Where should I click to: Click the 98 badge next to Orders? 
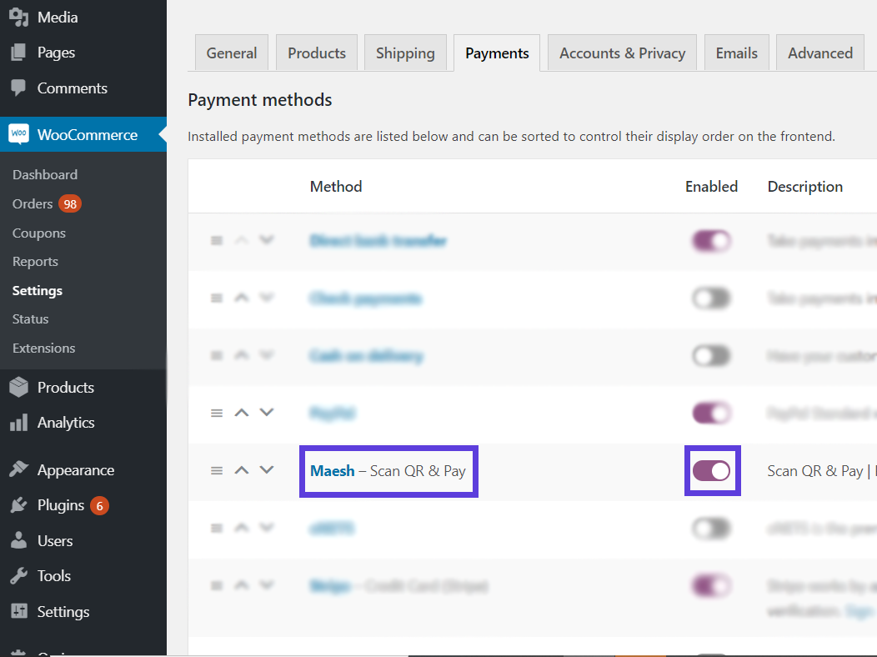tap(70, 204)
